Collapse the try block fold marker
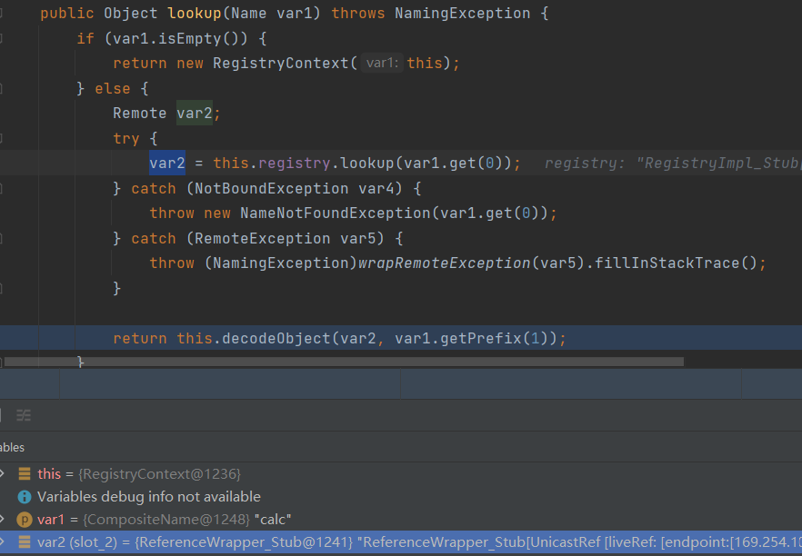Screen dimensions: 802x556 [x=2, y=139]
